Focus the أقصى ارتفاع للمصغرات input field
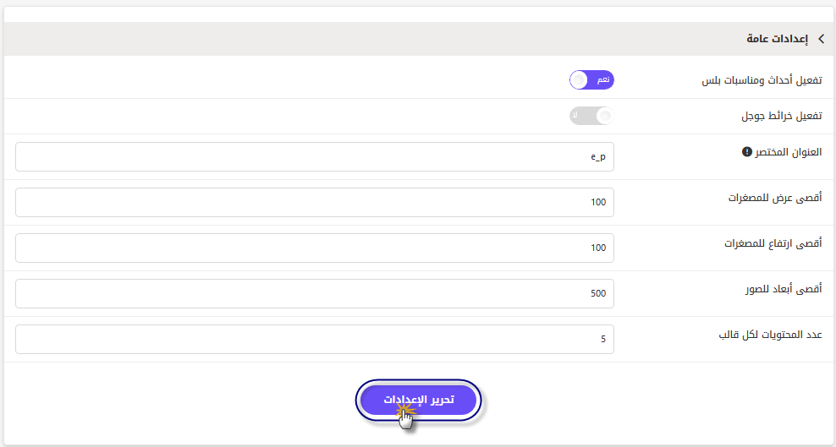 coord(315,248)
